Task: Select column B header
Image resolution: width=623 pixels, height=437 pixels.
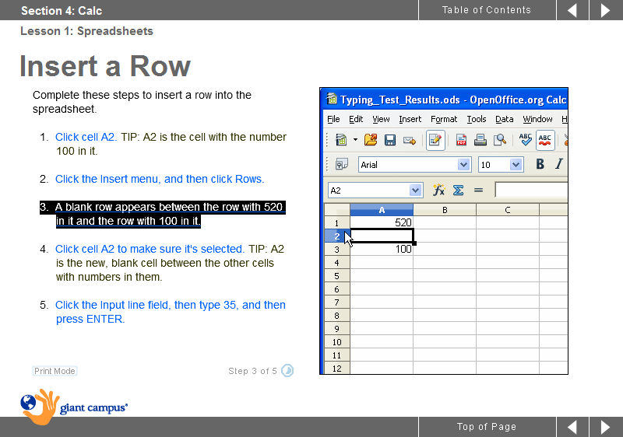Action: click(x=445, y=210)
